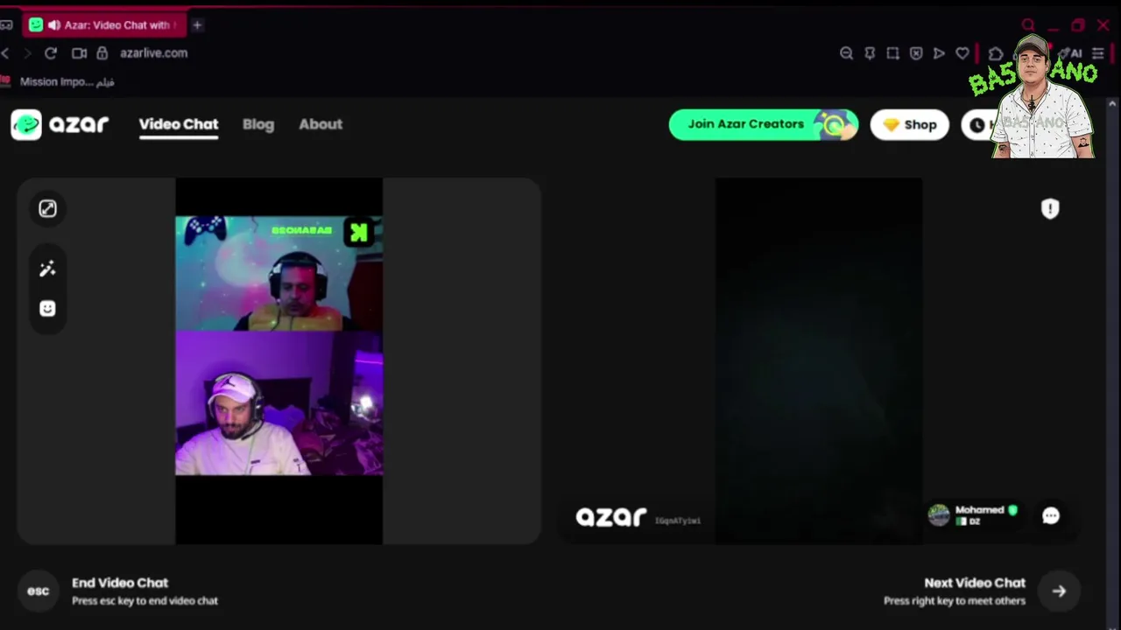
Task: Click the Azar logo
Action: (x=60, y=124)
